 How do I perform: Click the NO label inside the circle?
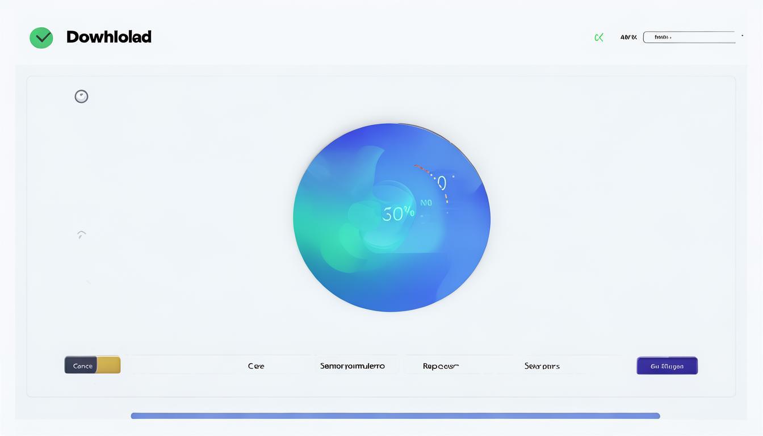tap(426, 203)
